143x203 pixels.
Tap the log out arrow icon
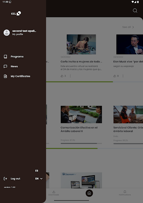point(5,179)
